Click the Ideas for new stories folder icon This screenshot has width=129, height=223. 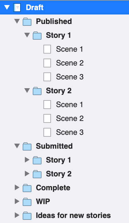coord(27,216)
